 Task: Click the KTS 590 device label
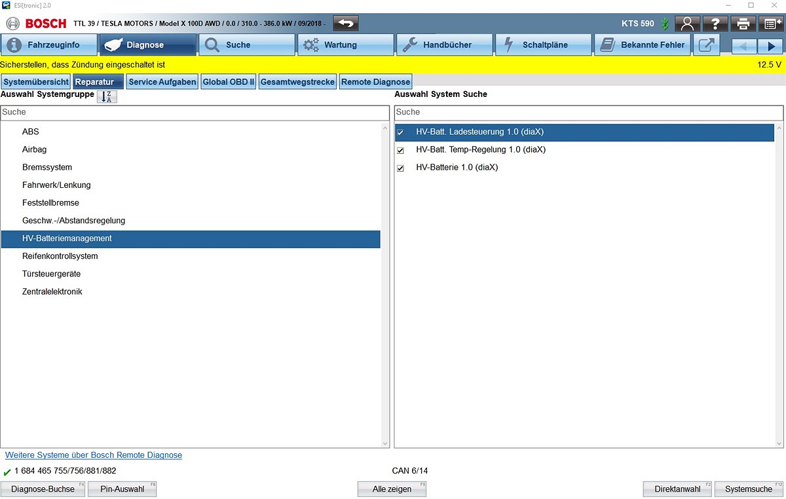[638, 24]
